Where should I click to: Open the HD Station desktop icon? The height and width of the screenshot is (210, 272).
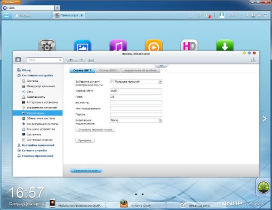click(x=189, y=45)
